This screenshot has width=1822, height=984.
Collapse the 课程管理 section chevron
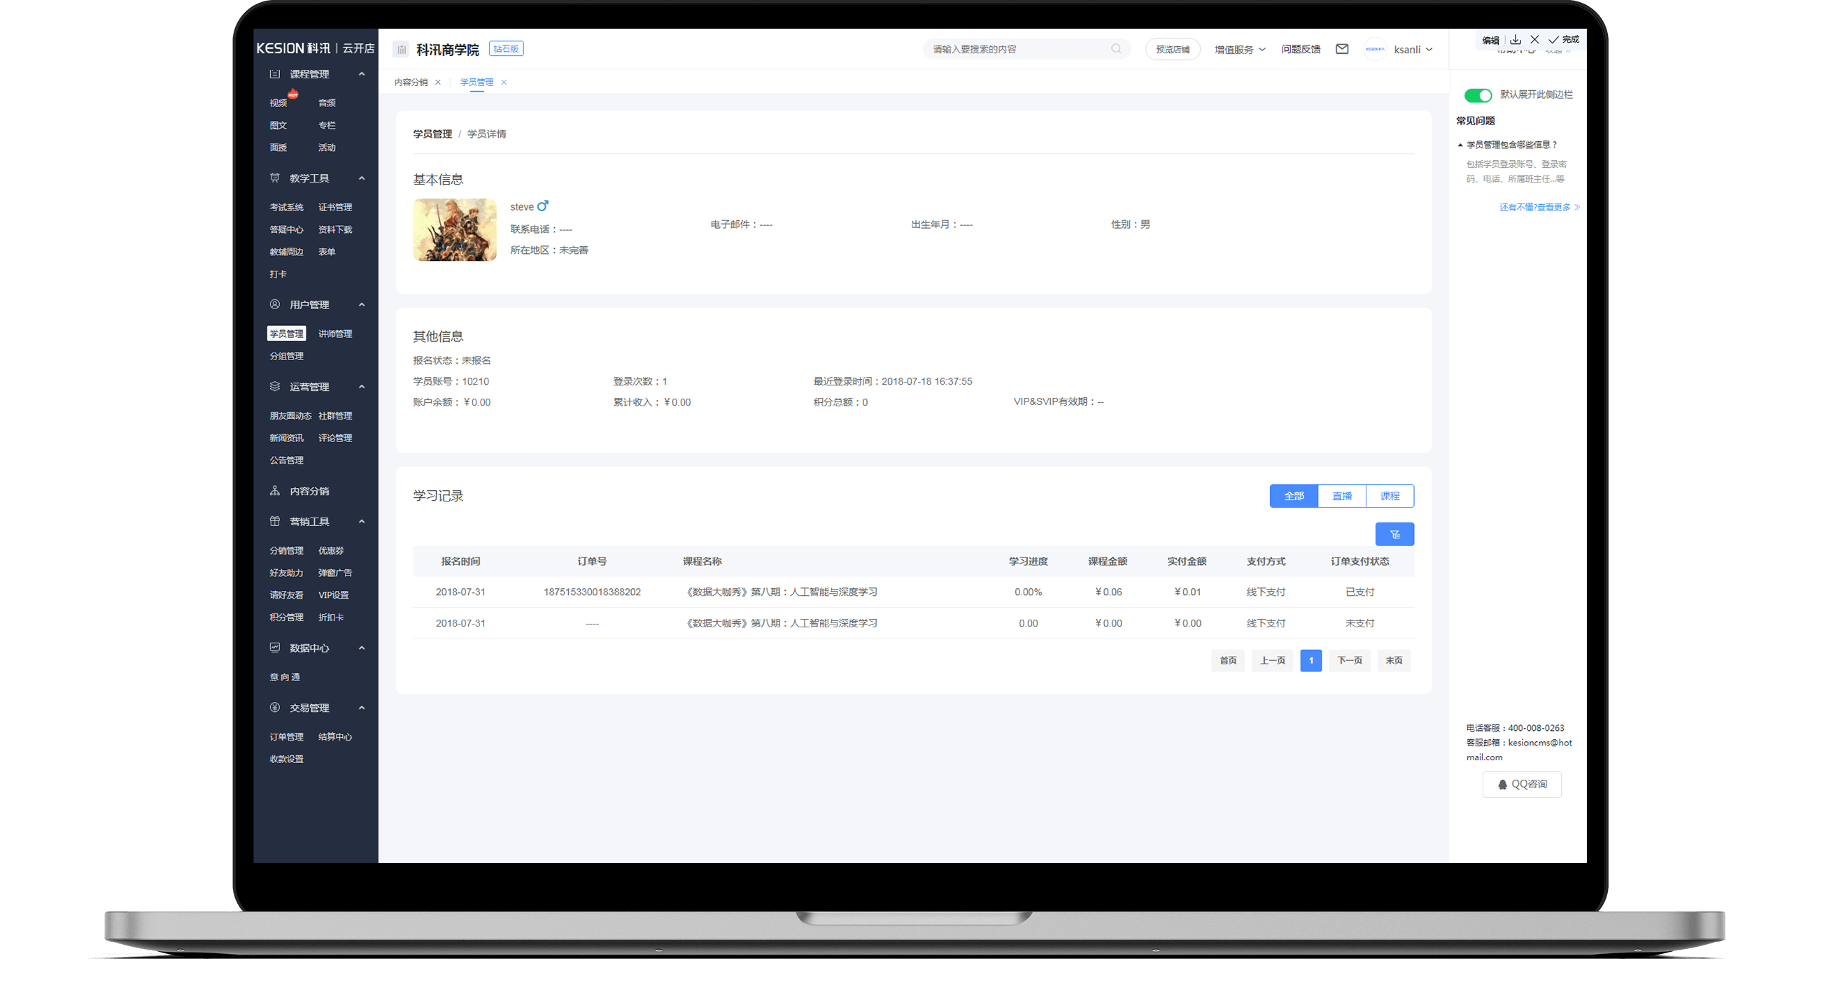pos(362,73)
